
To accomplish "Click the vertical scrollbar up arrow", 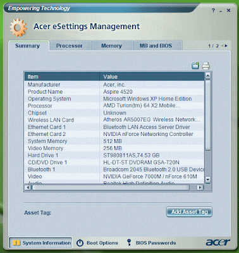I will [x=207, y=76].
